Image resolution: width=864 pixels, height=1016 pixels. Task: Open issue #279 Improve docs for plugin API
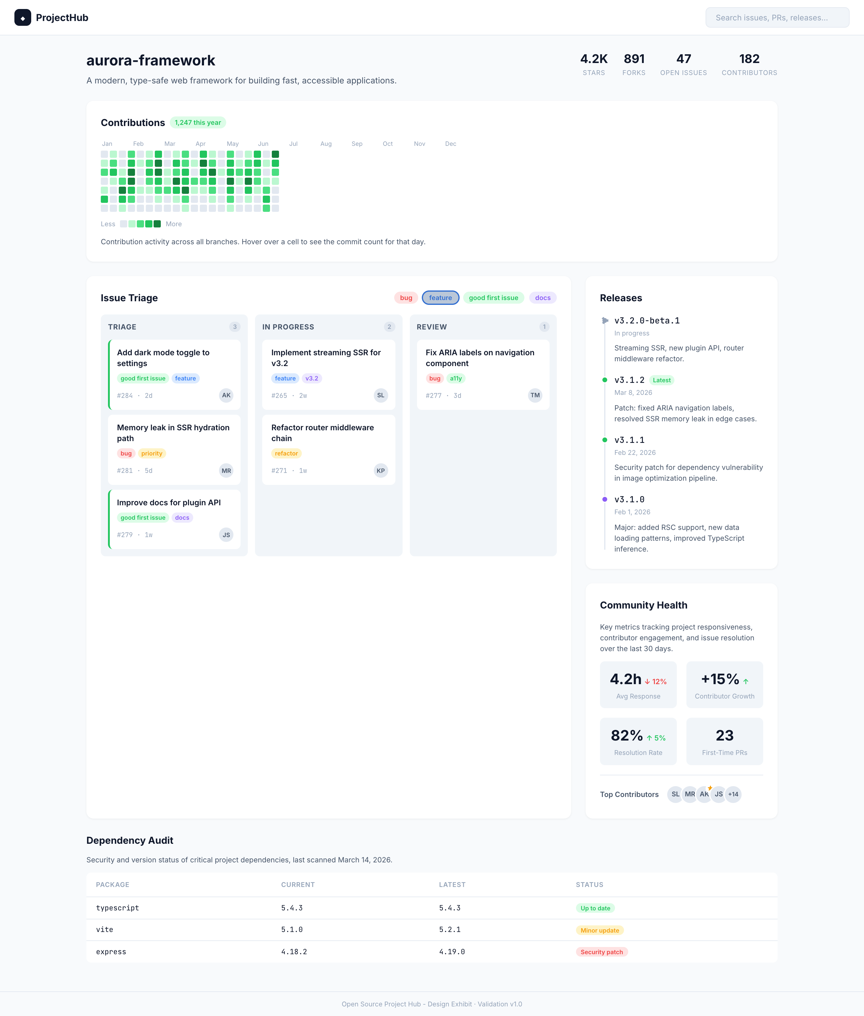click(169, 502)
